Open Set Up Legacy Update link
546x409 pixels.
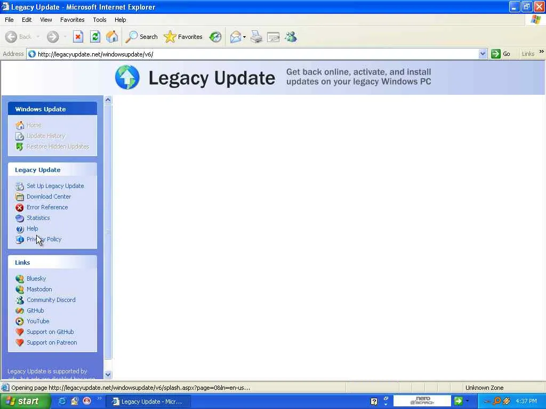pyautogui.click(x=55, y=186)
